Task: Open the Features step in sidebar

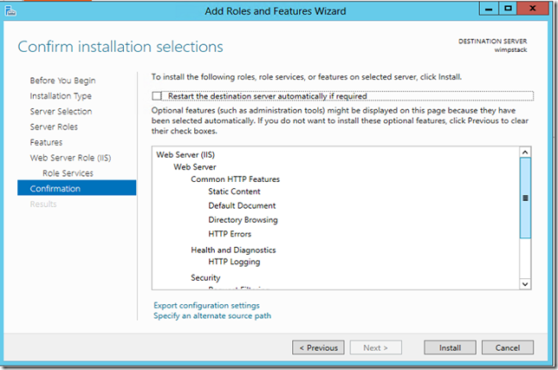Action: (x=46, y=142)
